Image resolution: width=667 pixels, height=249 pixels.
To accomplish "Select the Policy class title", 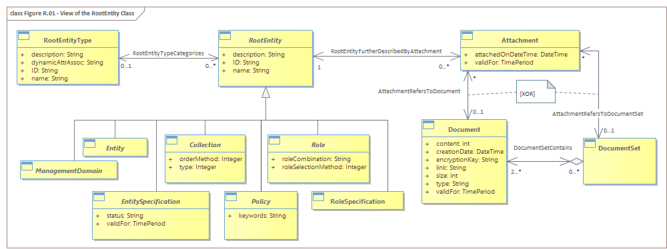I will tap(261, 202).
